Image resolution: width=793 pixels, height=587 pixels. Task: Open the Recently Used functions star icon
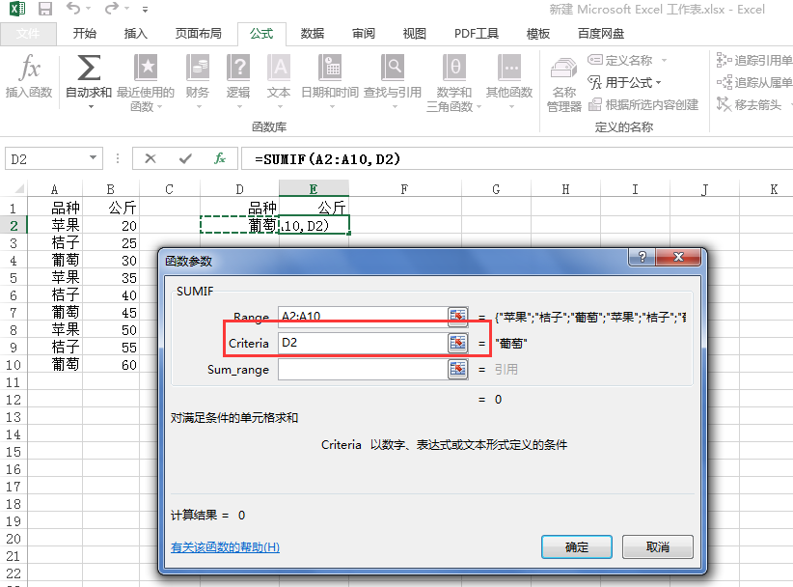click(146, 68)
